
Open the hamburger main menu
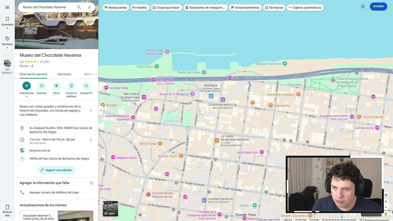tap(7, 7)
